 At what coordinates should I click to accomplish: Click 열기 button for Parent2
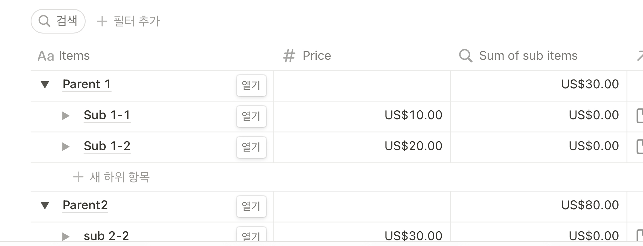click(x=251, y=206)
